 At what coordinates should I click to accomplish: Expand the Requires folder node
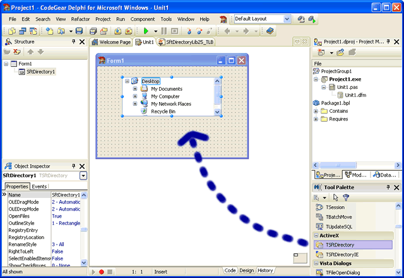pos(316,119)
